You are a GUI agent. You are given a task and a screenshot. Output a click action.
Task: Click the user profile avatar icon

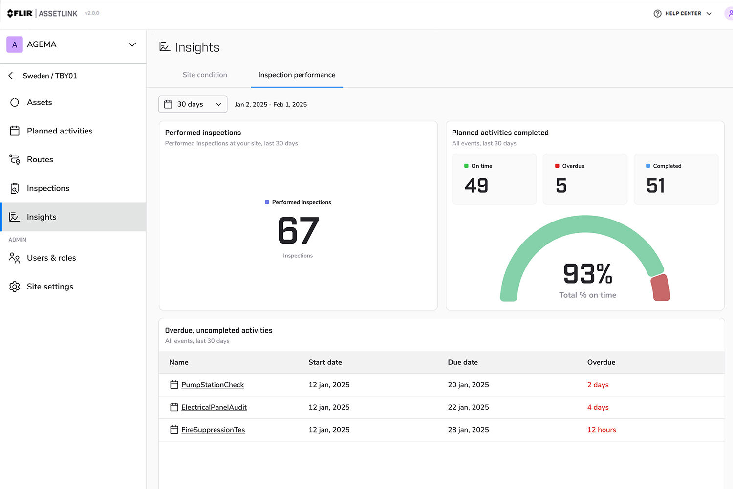tap(729, 13)
